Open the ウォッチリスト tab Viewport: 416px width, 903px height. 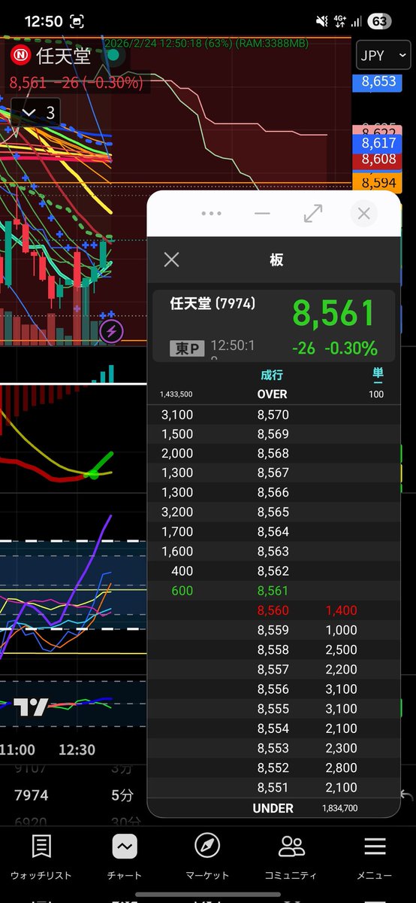point(41,857)
